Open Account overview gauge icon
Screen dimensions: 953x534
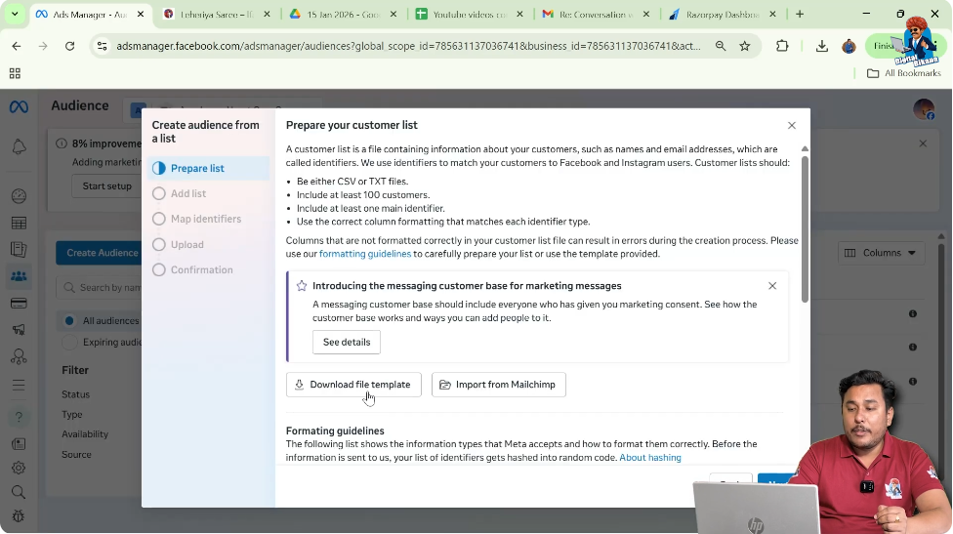click(x=19, y=195)
